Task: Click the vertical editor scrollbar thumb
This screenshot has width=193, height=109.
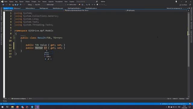Action: coord(188,40)
